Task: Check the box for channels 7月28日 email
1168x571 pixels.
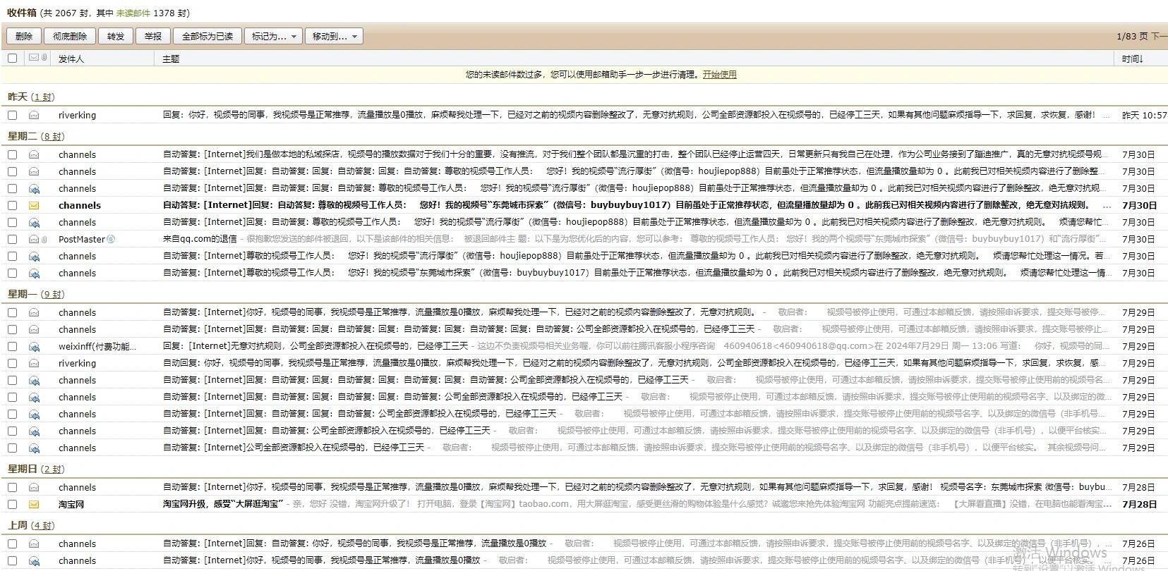Action: (x=12, y=487)
